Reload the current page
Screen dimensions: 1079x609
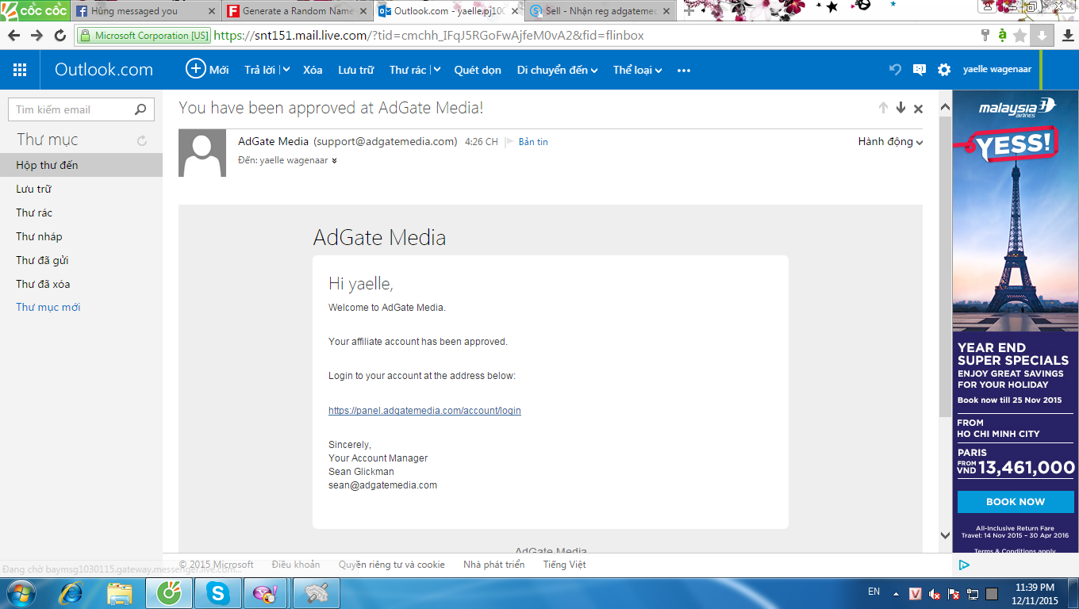pos(60,36)
